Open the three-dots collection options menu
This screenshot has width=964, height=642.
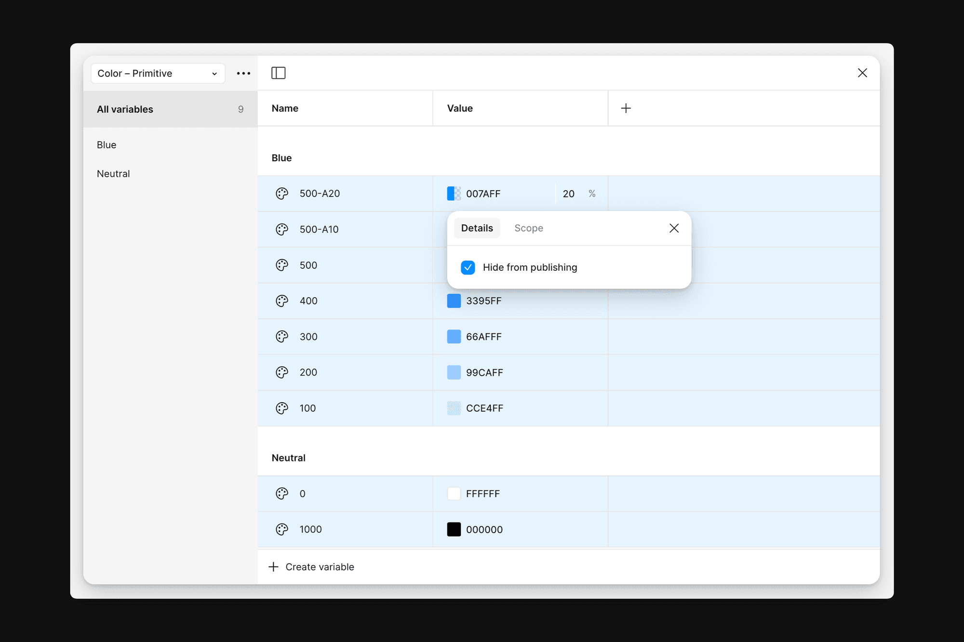[243, 73]
